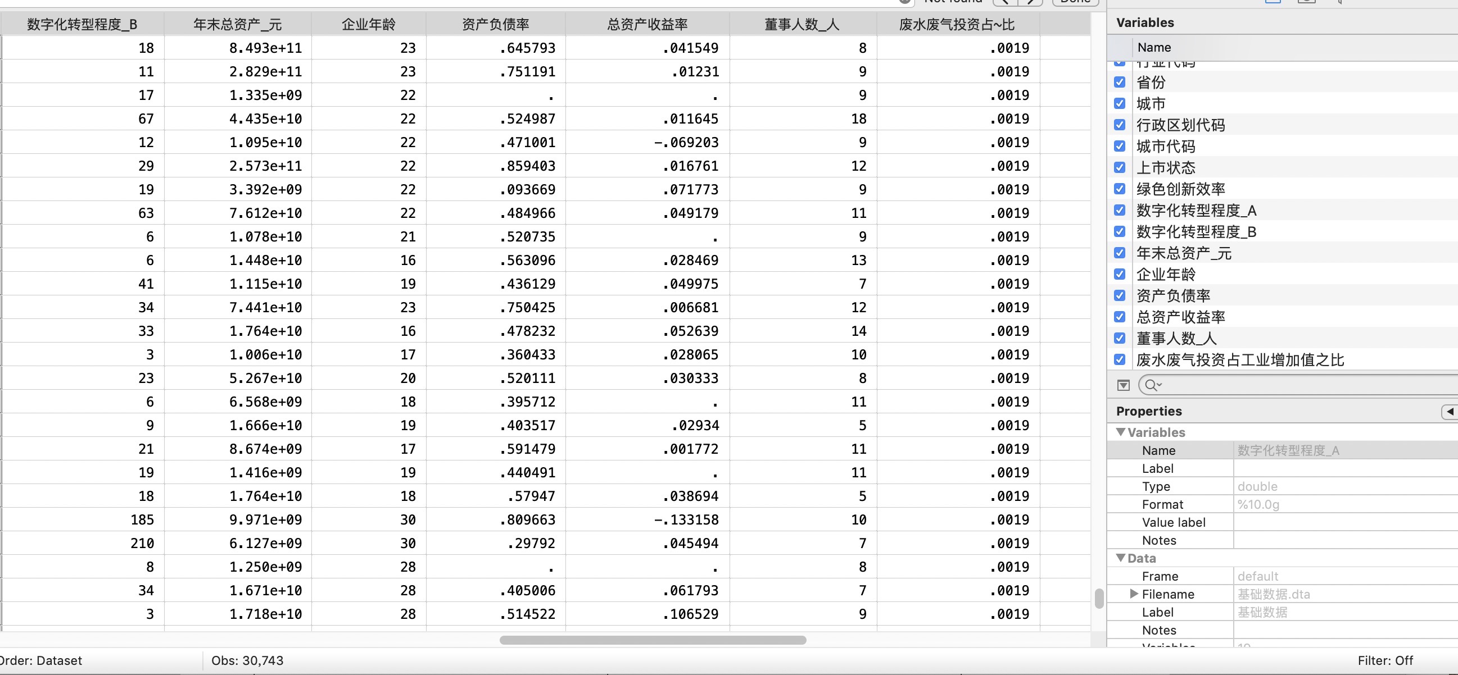Collapse the Variables properties section
Image resolution: width=1458 pixels, height=675 pixels.
pyautogui.click(x=1121, y=432)
